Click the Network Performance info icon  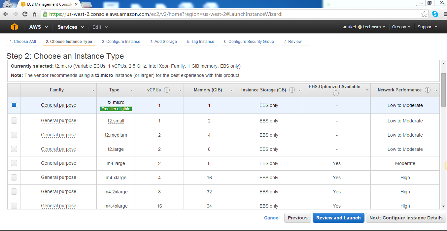click(x=428, y=90)
